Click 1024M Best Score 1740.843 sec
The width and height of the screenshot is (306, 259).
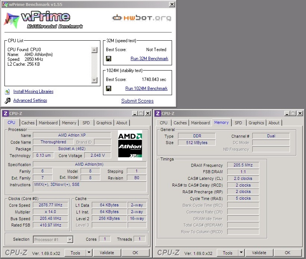point(154,79)
